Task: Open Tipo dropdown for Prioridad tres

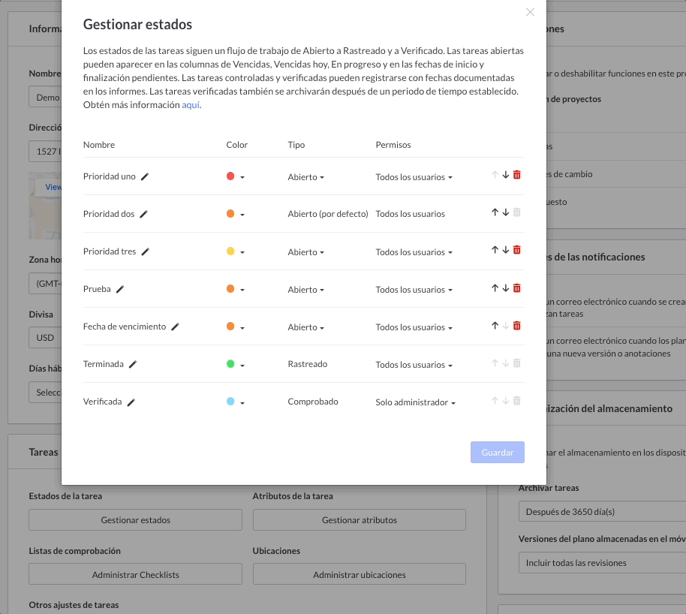Action: 305,252
